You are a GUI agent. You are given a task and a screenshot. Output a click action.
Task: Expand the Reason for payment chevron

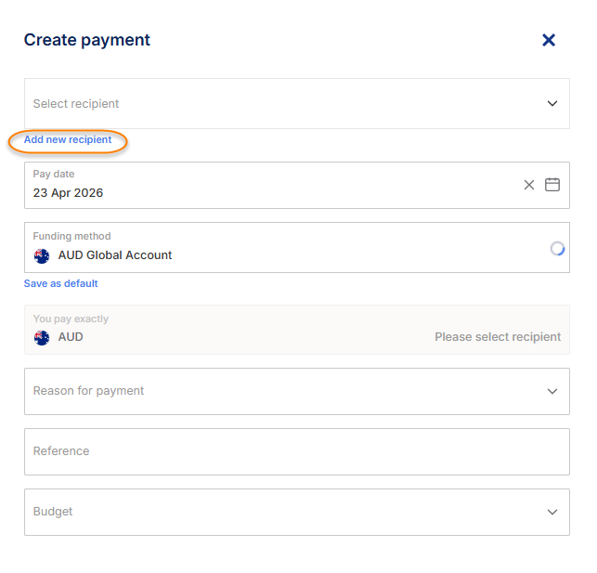(x=552, y=392)
